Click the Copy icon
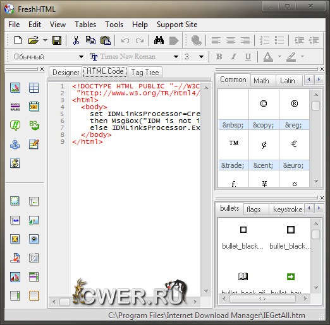 [90, 40]
